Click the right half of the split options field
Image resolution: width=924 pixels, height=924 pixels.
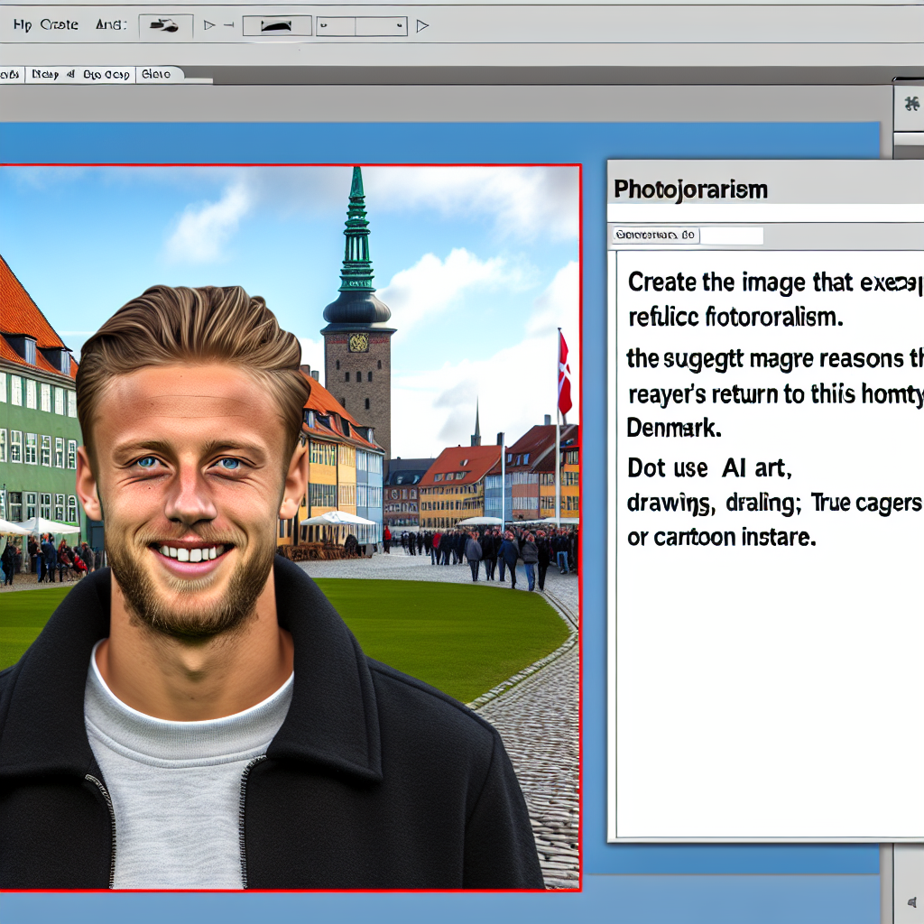tap(380, 26)
